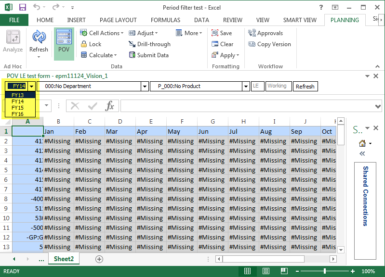
Task: Refresh the Planning form data
Action: click(x=39, y=41)
